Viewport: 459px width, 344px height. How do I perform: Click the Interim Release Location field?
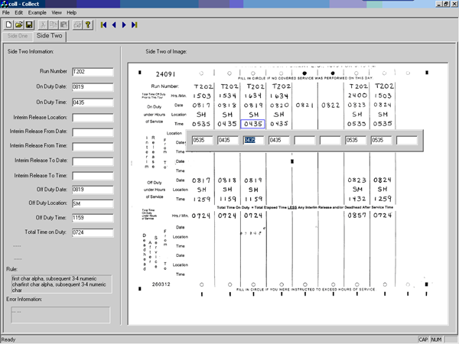93,118
